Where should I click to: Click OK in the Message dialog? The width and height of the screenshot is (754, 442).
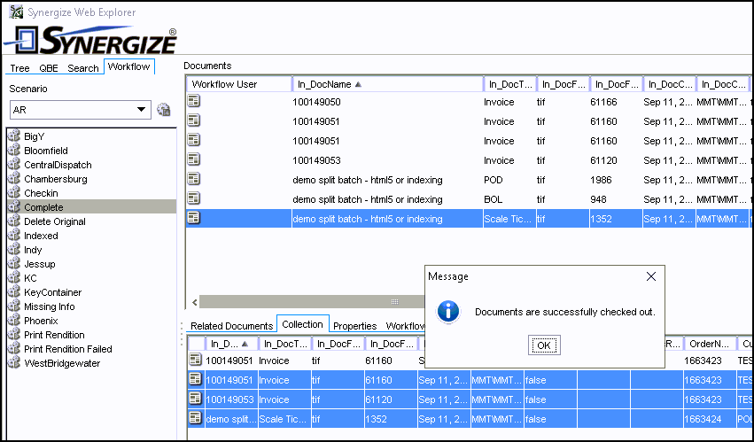pyautogui.click(x=544, y=345)
